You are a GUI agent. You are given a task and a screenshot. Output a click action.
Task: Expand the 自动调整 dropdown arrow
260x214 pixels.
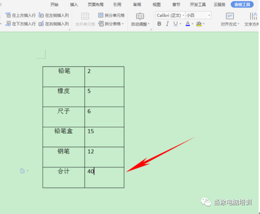coord(149,24)
